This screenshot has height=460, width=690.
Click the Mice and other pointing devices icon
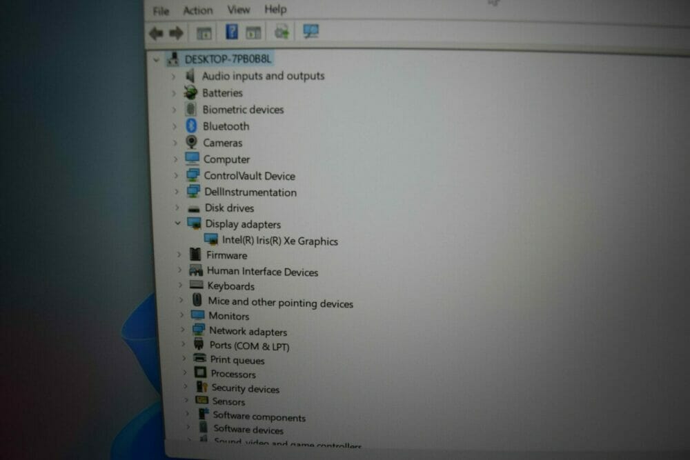coord(197,300)
